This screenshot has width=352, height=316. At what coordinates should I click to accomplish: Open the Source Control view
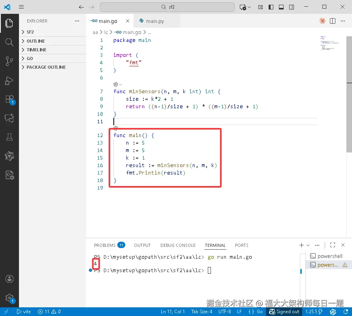pyautogui.click(x=9, y=61)
